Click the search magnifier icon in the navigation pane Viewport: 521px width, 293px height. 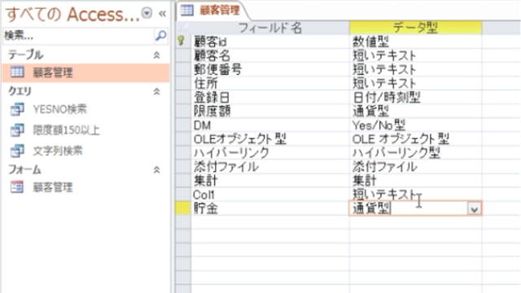point(161,36)
